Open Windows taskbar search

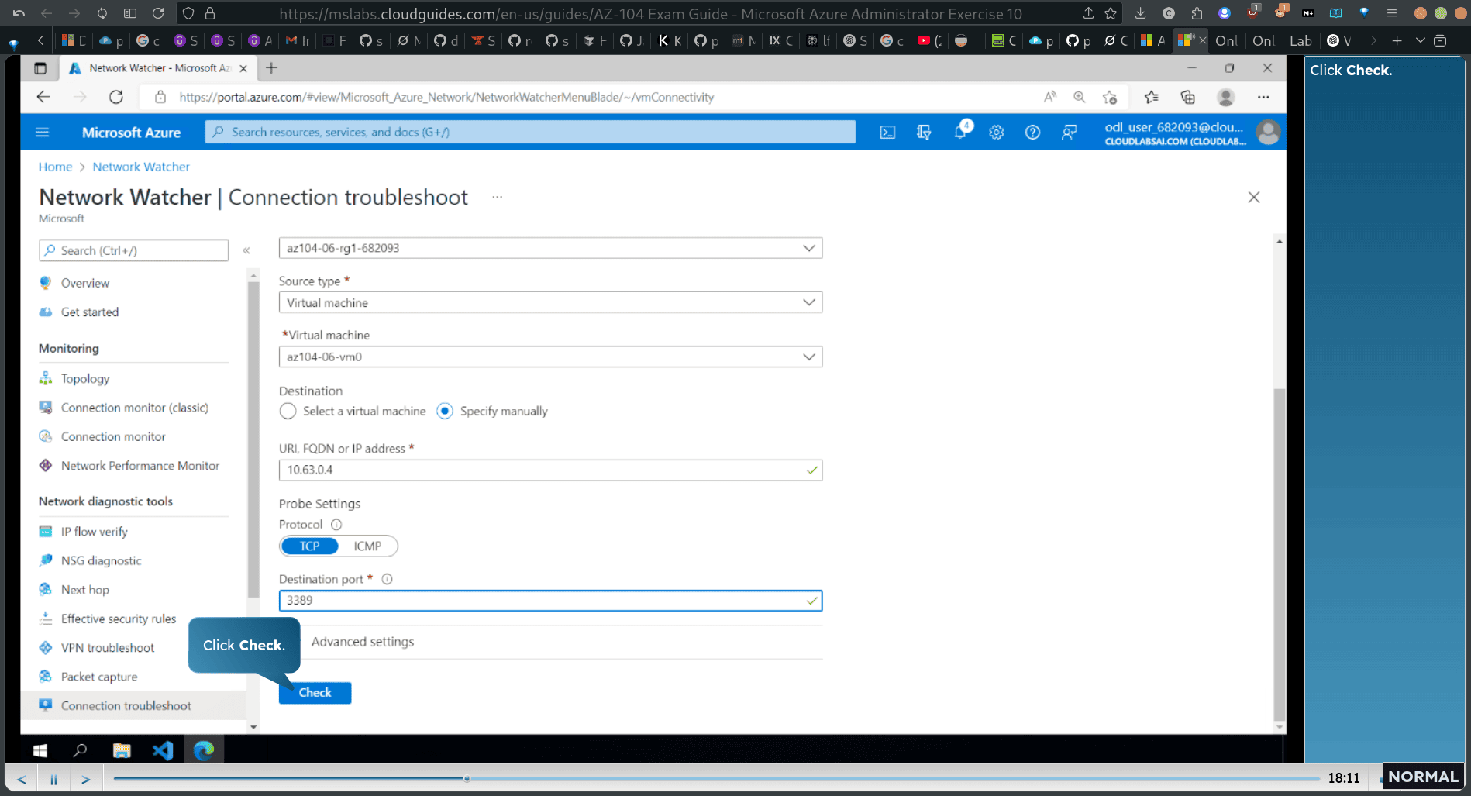coord(80,750)
